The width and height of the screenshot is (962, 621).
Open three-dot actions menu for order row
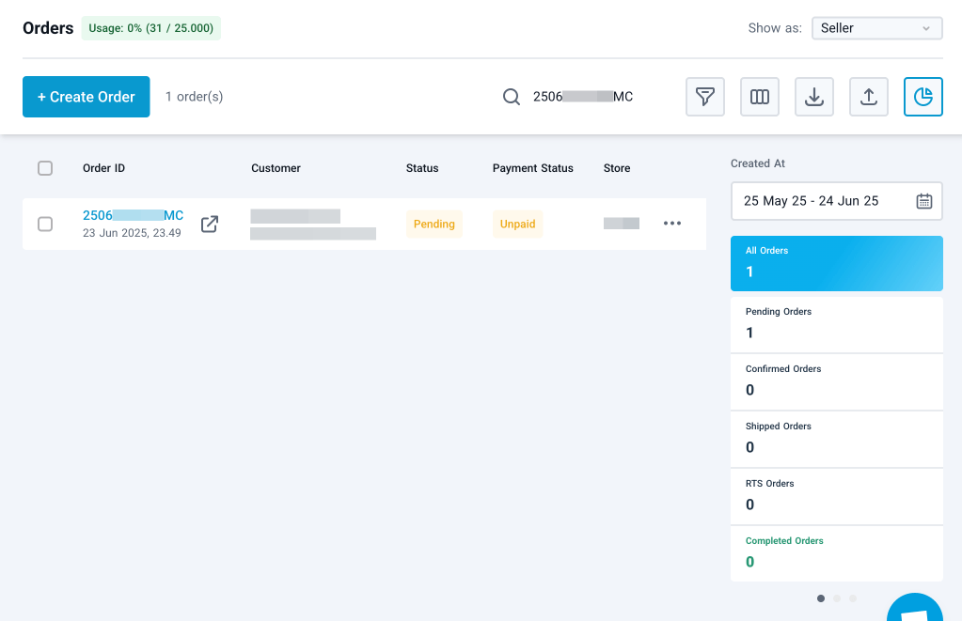coord(671,224)
